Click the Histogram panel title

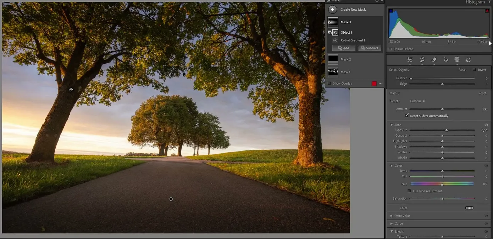pos(475,2)
